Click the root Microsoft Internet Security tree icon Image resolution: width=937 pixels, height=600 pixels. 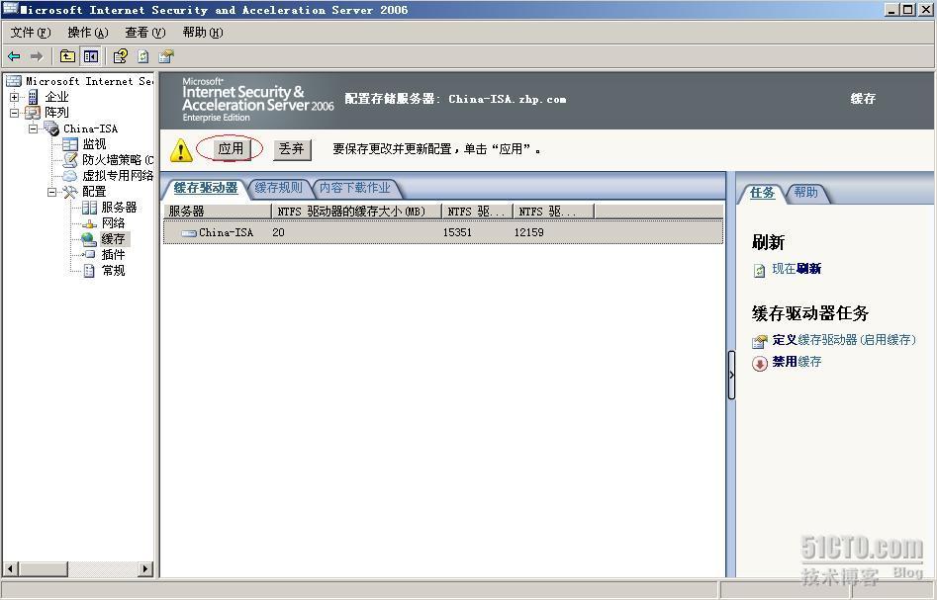coord(14,81)
